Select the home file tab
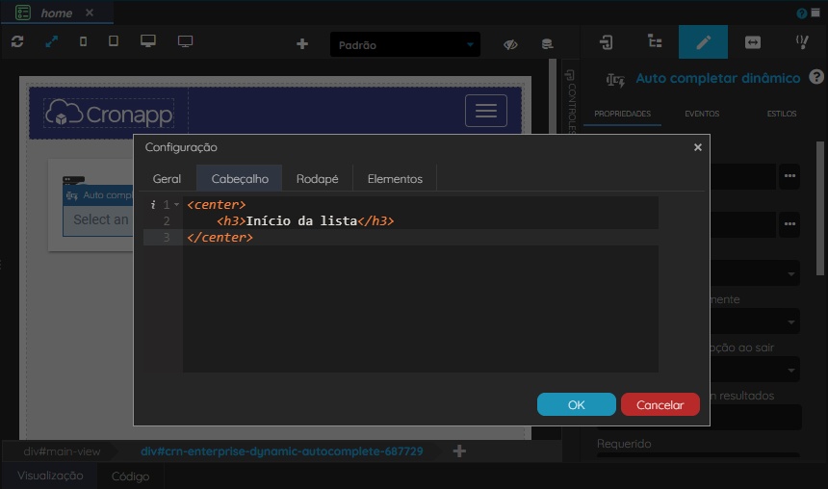 [57, 13]
